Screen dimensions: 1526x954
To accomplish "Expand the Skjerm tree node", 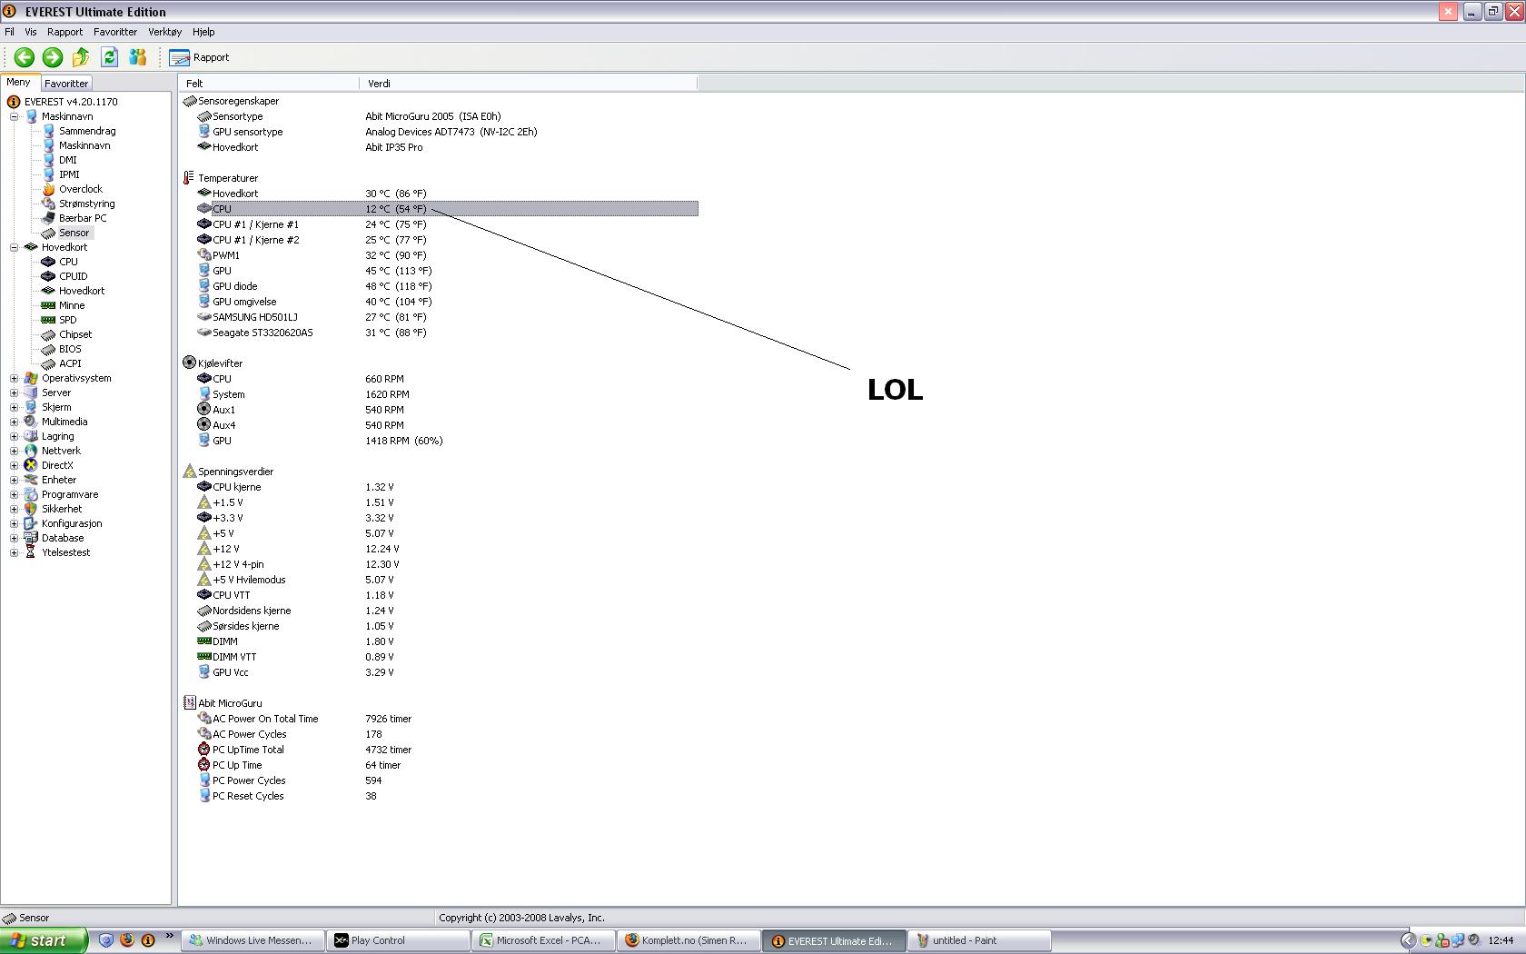I will click(x=14, y=407).
